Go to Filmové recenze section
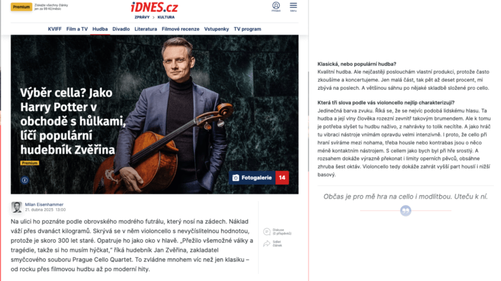 (181, 29)
